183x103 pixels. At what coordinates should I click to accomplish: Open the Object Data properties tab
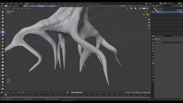point(153,74)
